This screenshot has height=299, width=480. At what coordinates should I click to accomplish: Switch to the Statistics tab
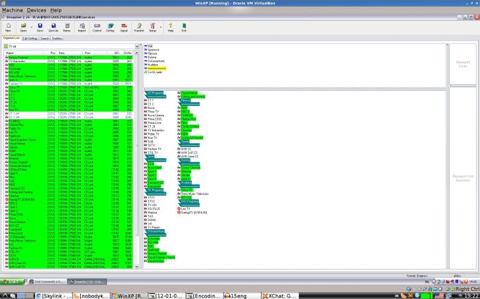click(x=57, y=38)
